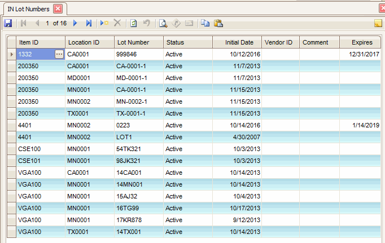Viewport: 385px width, 243px height.
Task: Jump to the last record
Action: coord(89,23)
